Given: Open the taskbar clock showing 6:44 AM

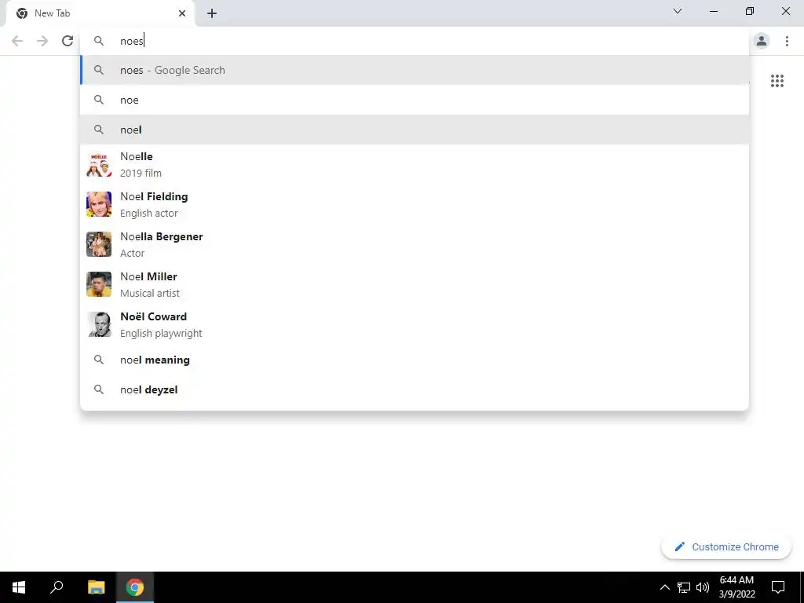Looking at the screenshot, I should (x=736, y=587).
